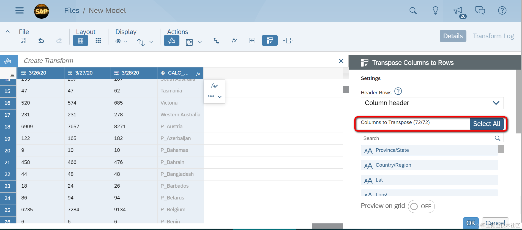
Task: Expand the eye display dropdown arrow
Action: [x=126, y=41]
